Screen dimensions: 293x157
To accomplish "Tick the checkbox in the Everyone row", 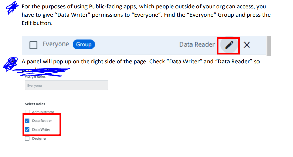I will pos(33,45).
